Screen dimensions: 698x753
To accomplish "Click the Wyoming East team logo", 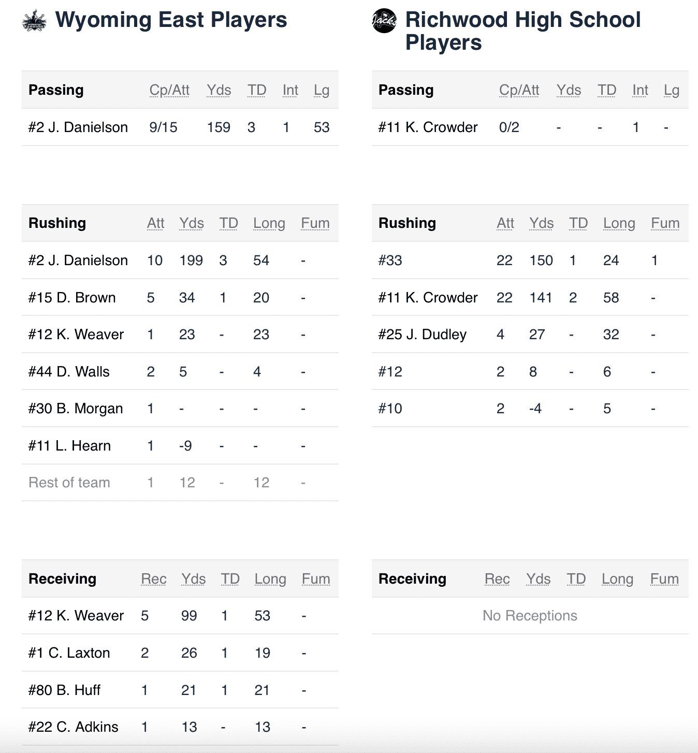I will coord(35,21).
